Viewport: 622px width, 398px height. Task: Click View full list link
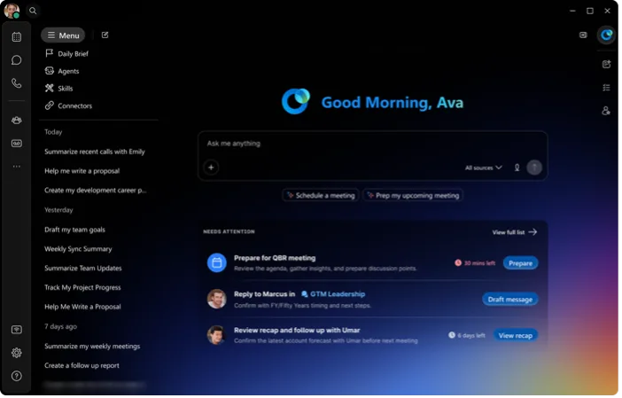coord(515,232)
